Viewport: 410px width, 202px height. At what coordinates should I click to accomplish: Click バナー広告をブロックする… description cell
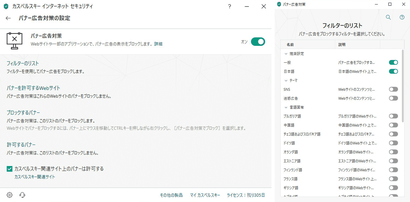pyautogui.click(x=356, y=63)
